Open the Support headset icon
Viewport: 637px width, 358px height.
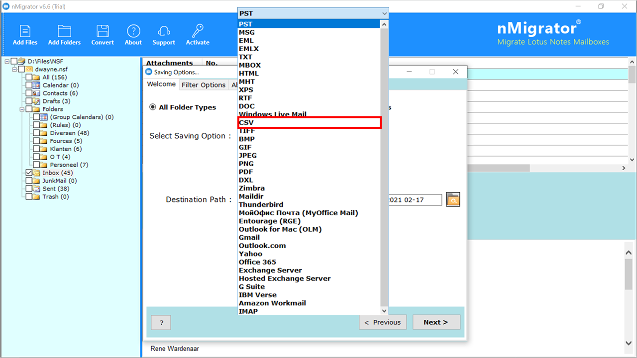click(164, 31)
